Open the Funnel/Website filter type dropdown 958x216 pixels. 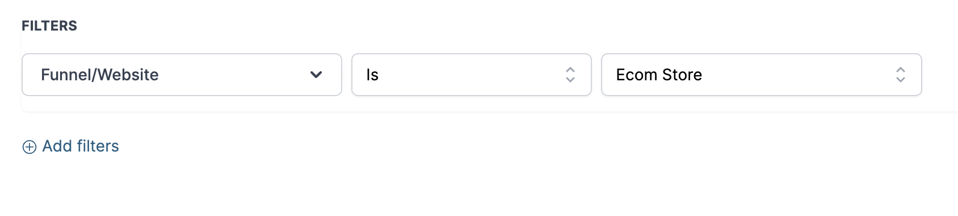[x=182, y=75]
